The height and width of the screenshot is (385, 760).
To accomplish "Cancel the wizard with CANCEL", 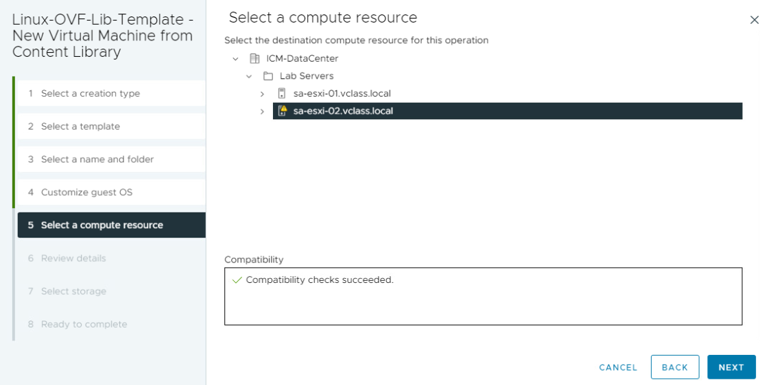I will [618, 368].
